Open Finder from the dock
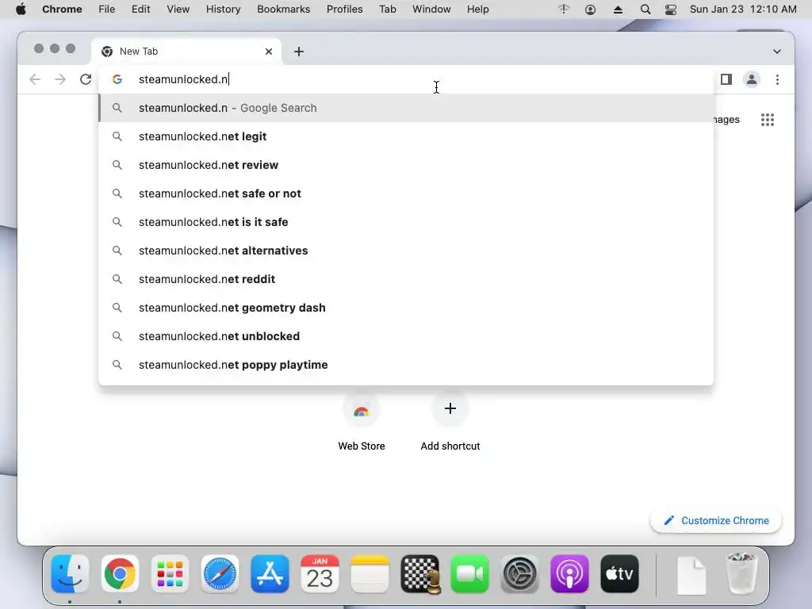Image resolution: width=812 pixels, height=609 pixels. [x=70, y=574]
